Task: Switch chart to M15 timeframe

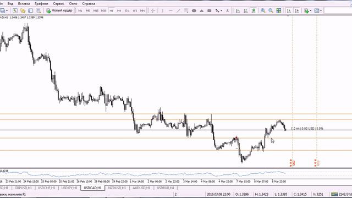Action: 96,10
